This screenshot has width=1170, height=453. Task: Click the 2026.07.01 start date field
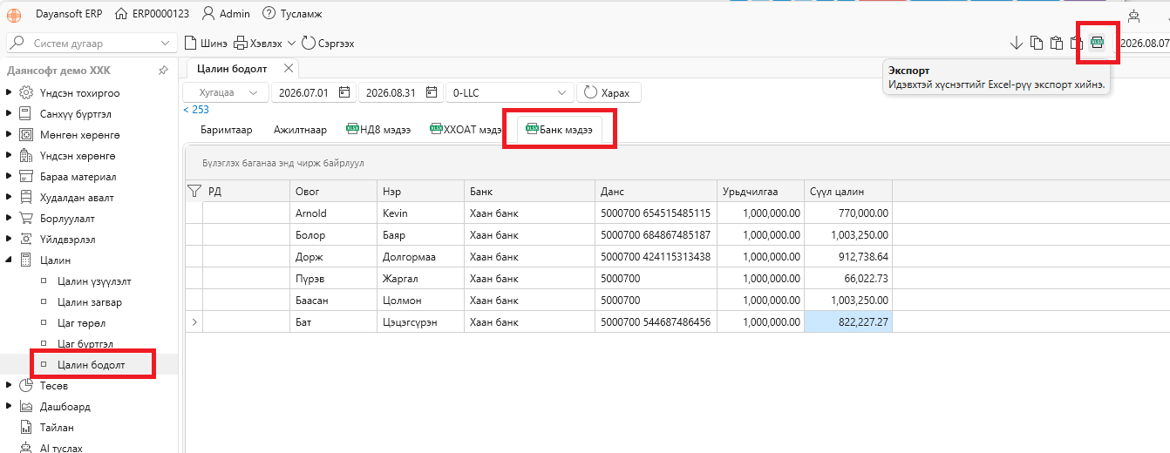(x=313, y=92)
